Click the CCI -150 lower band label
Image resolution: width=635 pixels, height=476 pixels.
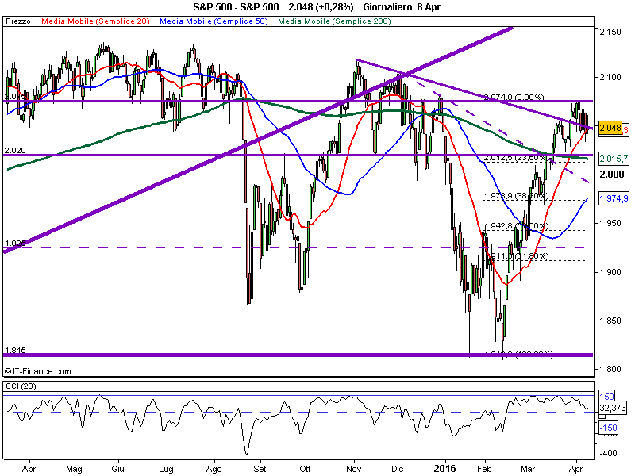(x=608, y=428)
